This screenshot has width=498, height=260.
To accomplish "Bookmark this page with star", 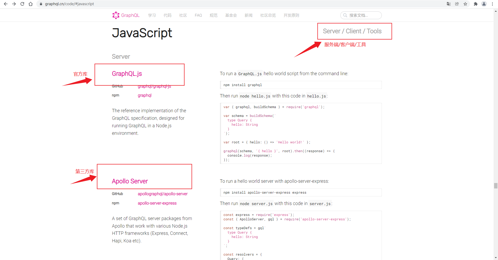I will [x=465, y=4].
